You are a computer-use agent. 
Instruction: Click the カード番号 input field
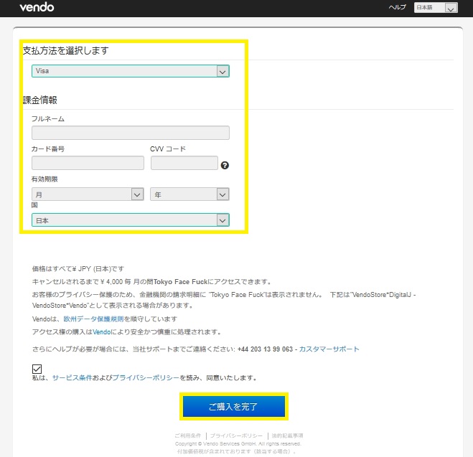(x=88, y=163)
